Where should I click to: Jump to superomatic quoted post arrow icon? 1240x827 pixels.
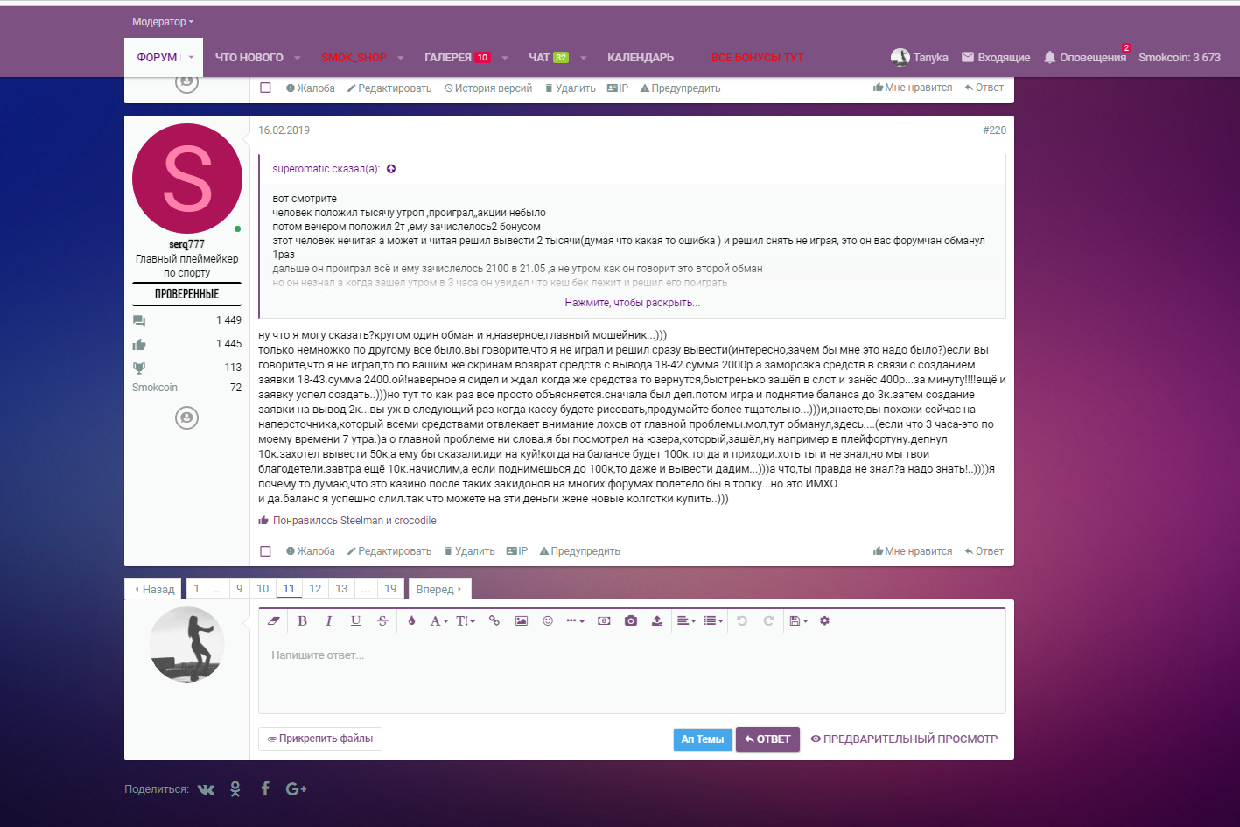[391, 169]
